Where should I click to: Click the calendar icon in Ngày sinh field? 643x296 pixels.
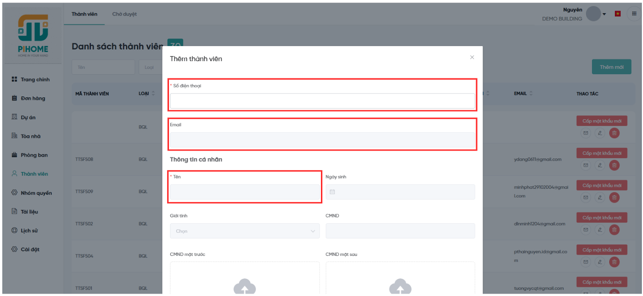click(332, 192)
